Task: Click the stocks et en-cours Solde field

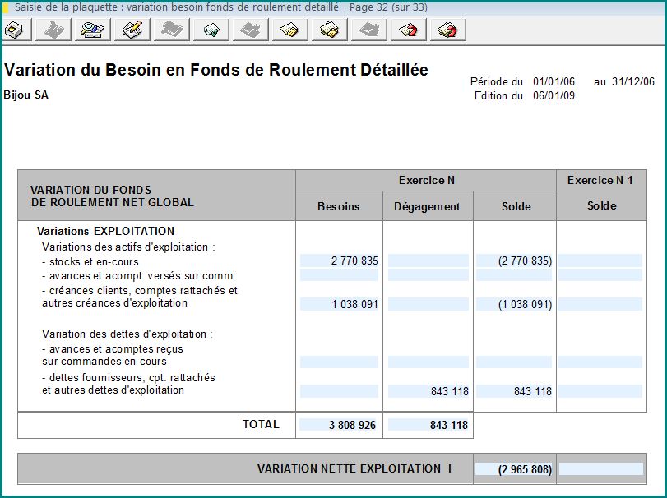Action: coord(515,261)
